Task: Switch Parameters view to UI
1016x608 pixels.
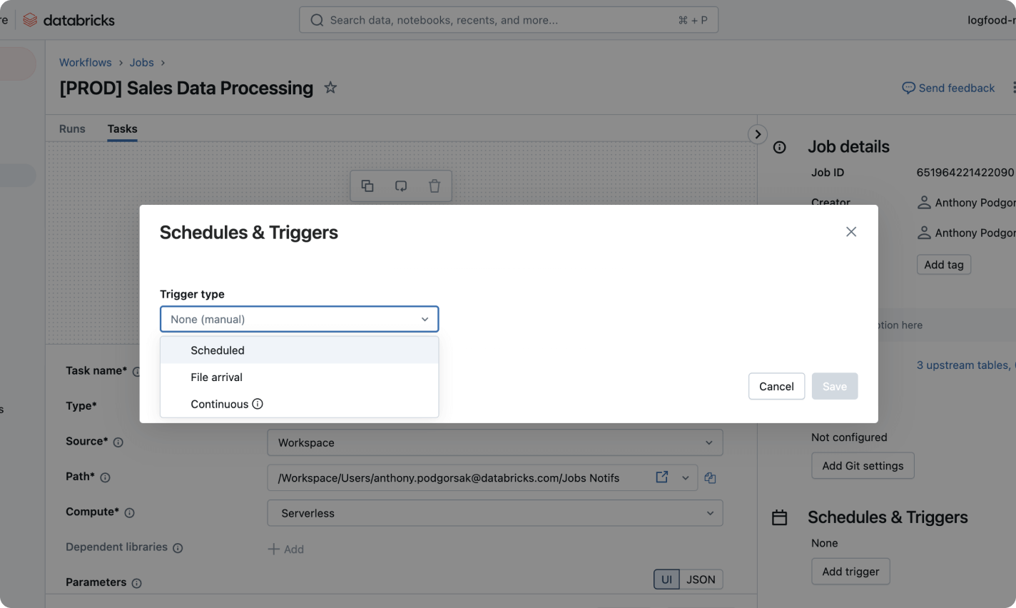Action: click(x=666, y=579)
